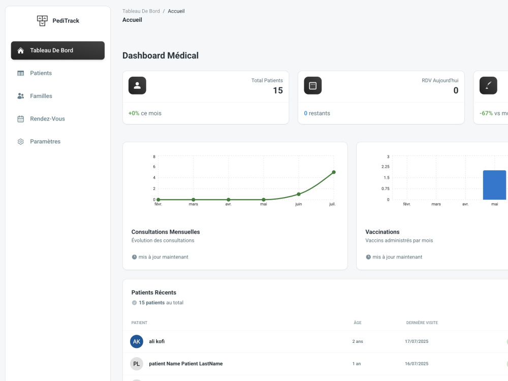The height and width of the screenshot is (381, 508).
Task: Click the check icon beside 15 patients
Action: pos(134,303)
